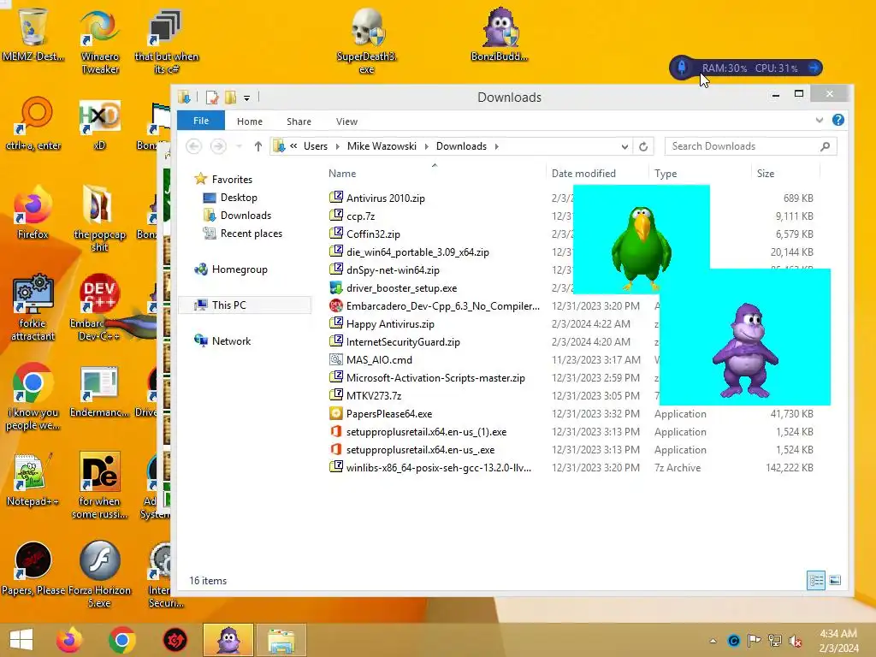This screenshot has height=657, width=876.
Task: Open the File ribbon tab
Action: (x=201, y=121)
